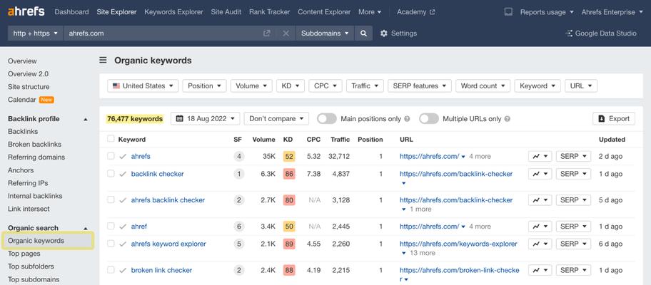651x285 pixels.
Task: Collapse the Organic search section
Action: pyautogui.click(x=86, y=228)
